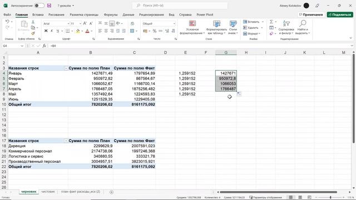Viewport: 356px width, 200px height.
Task: Apply the cell borders icon
Action: (68, 31)
